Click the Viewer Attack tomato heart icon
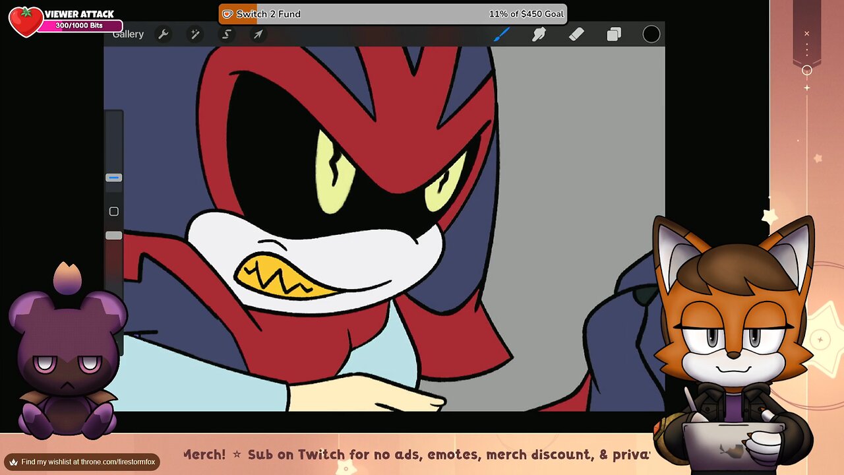The height and width of the screenshot is (475, 844). 25,21
